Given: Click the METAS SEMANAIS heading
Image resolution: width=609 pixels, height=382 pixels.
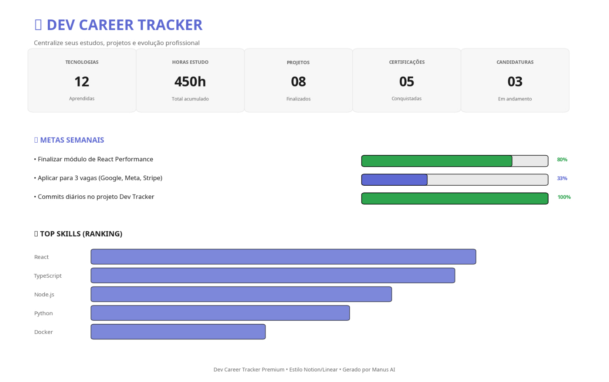Looking at the screenshot, I should (x=69, y=140).
